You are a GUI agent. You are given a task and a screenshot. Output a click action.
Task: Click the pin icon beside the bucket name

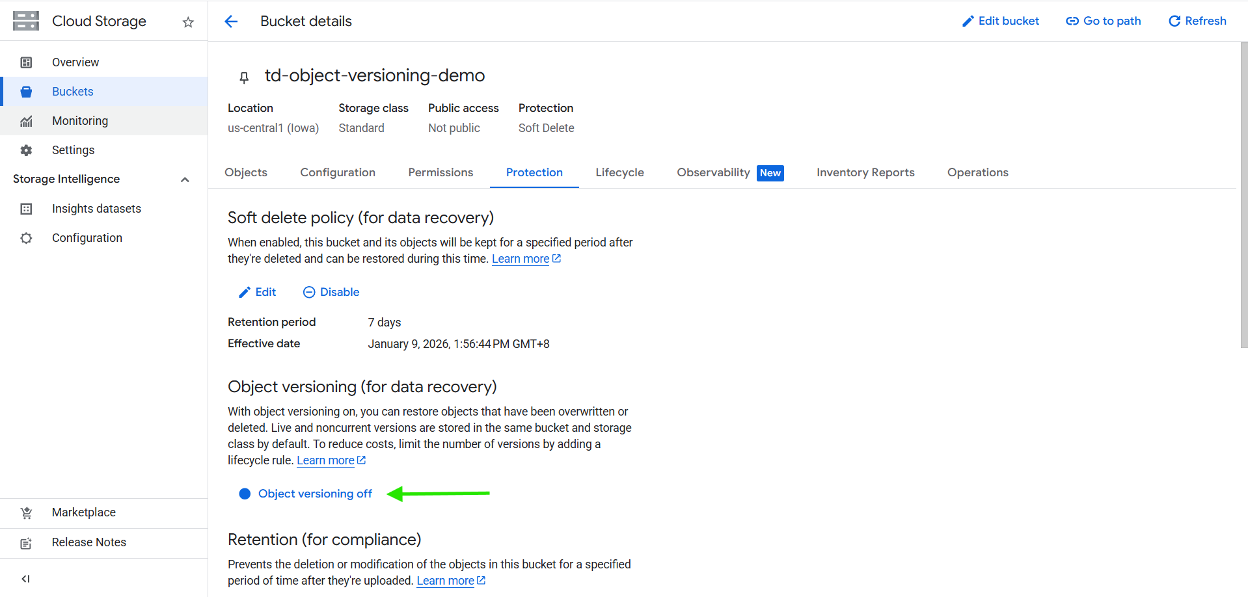[x=244, y=77]
